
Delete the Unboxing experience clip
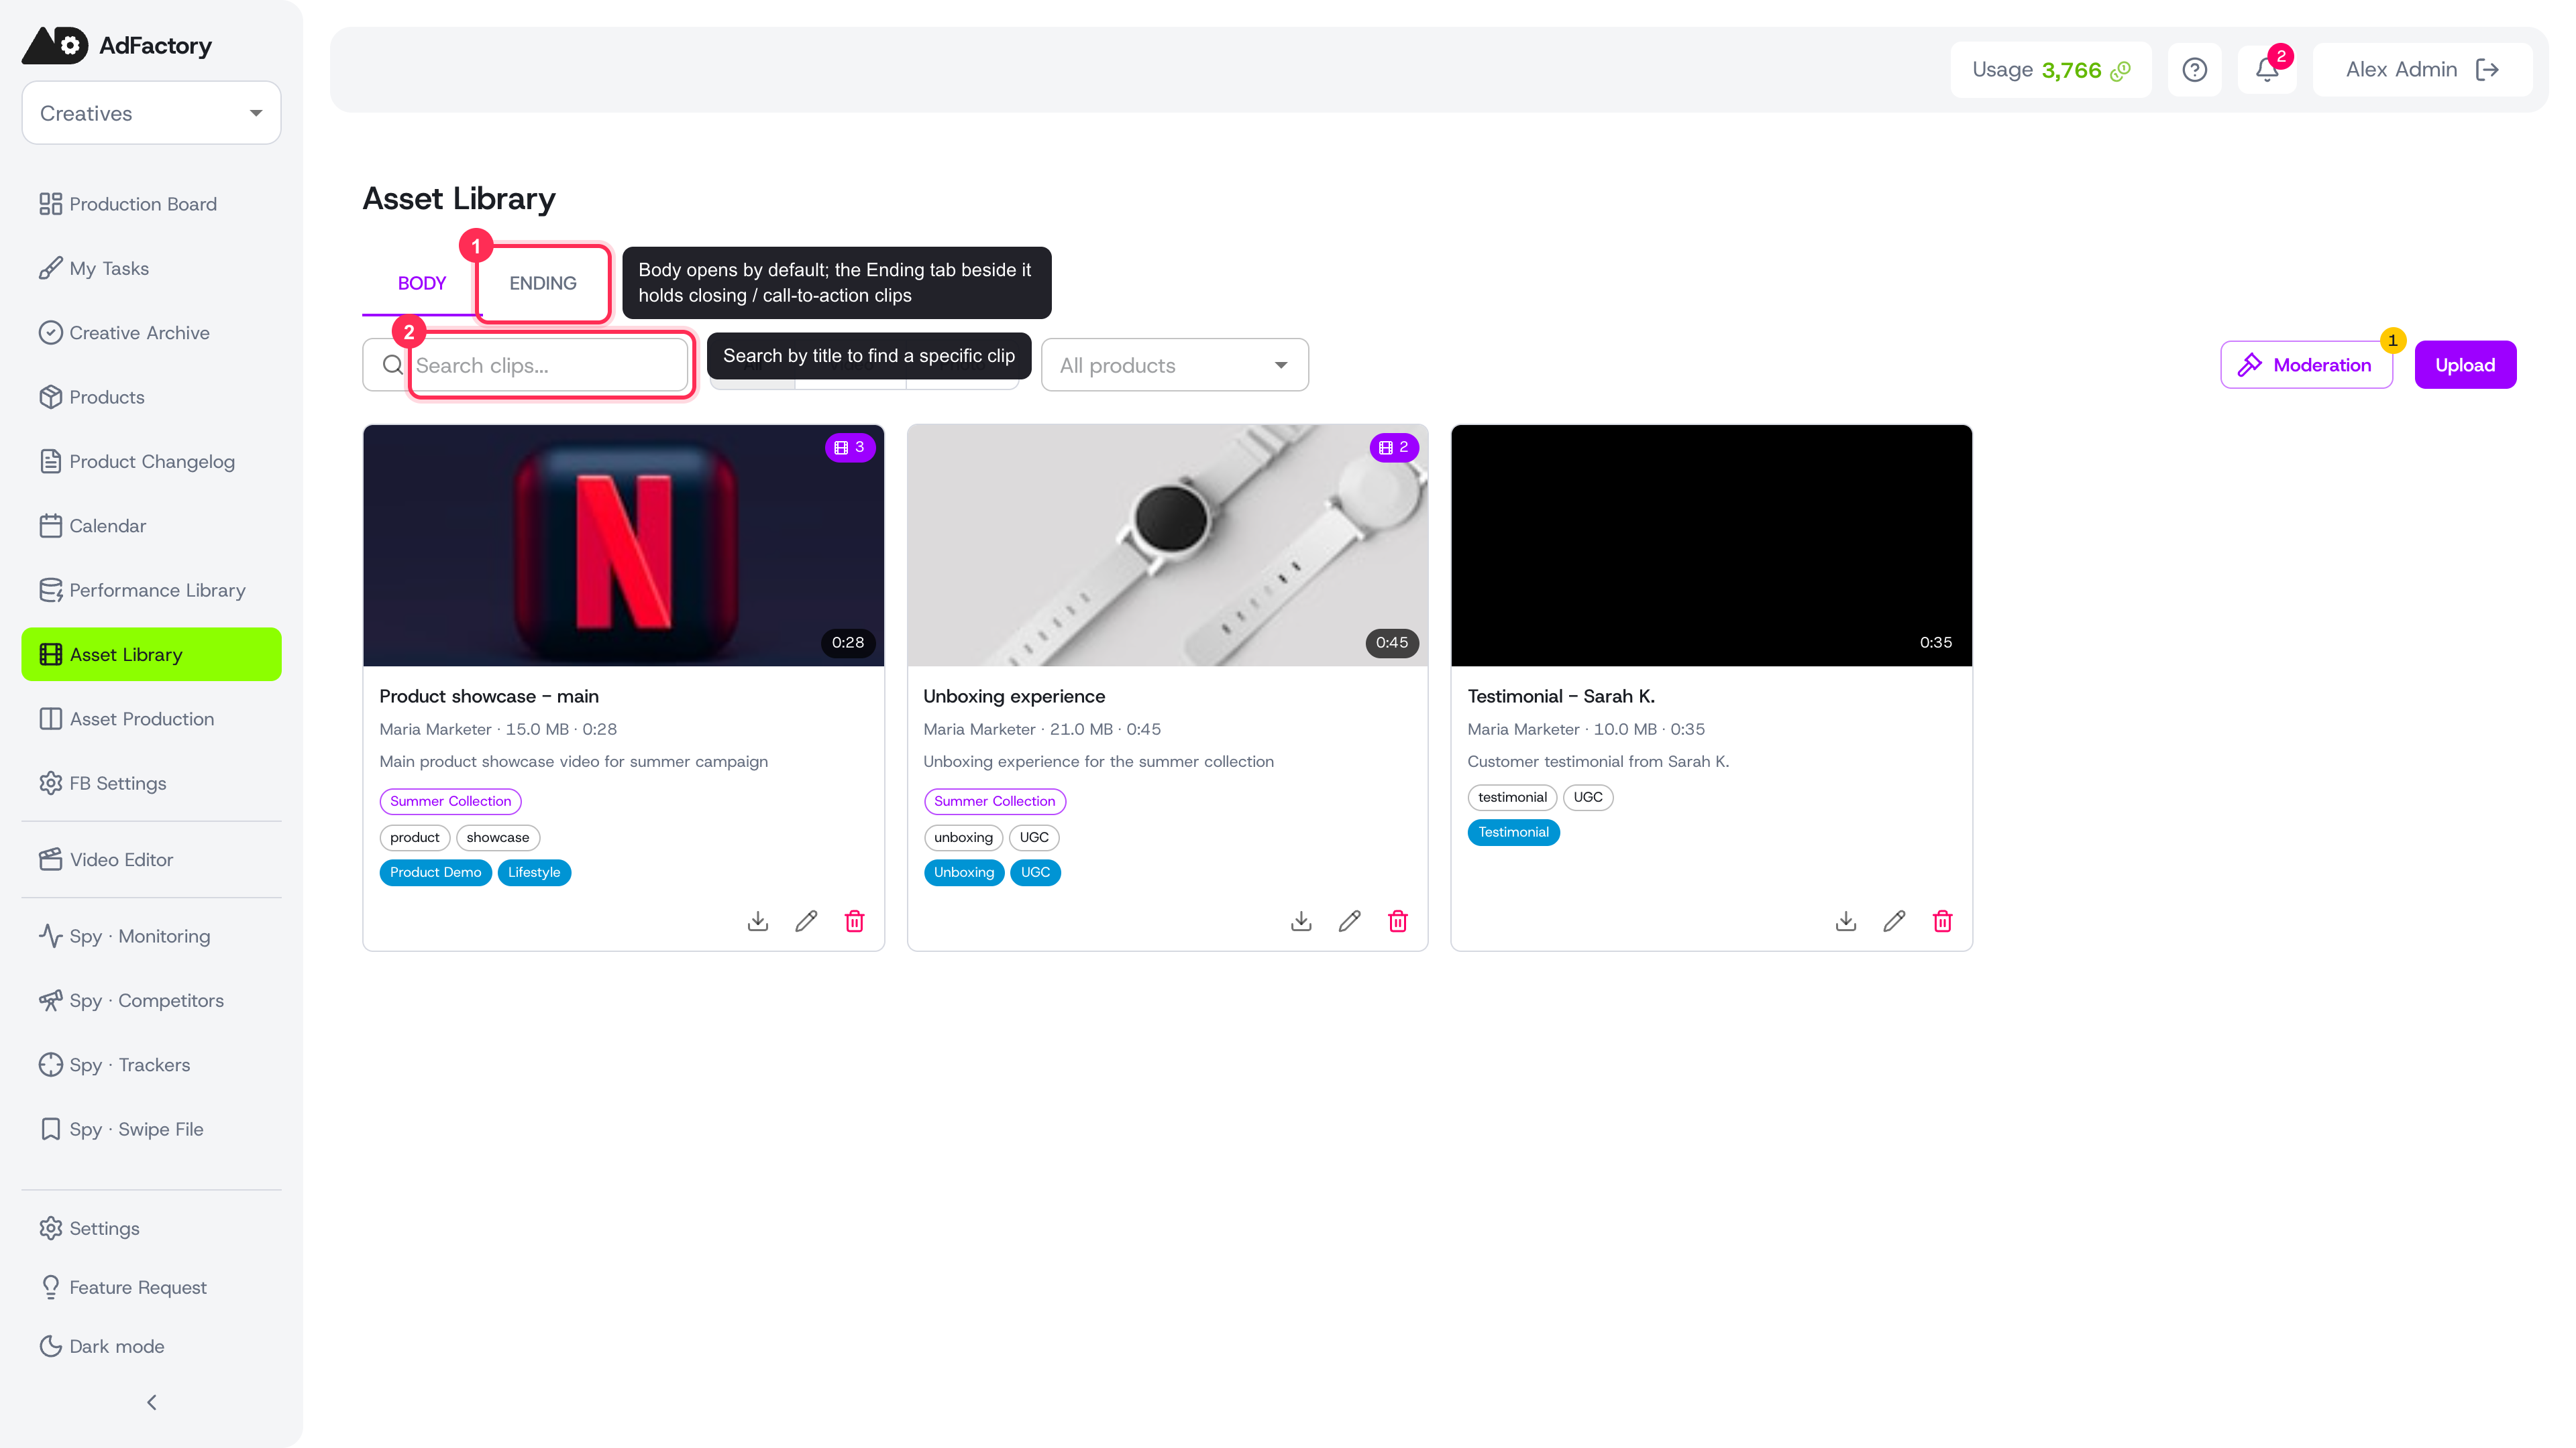[1398, 920]
